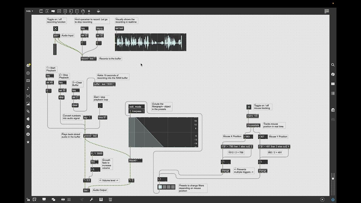This screenshot has height=203, width=361.
Task: Click the recorded waveform display
Action: pyautogui.click(x=151, y=42)
